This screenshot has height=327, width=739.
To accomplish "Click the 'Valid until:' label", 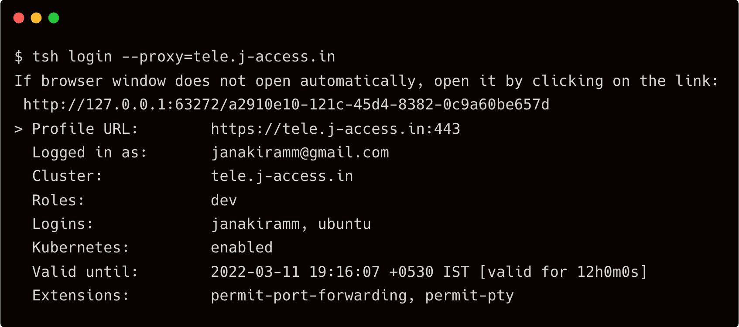I will coord(85,272).
